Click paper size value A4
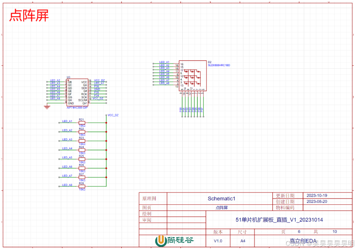This screenshot has width=356, height=250. (243, 241)
